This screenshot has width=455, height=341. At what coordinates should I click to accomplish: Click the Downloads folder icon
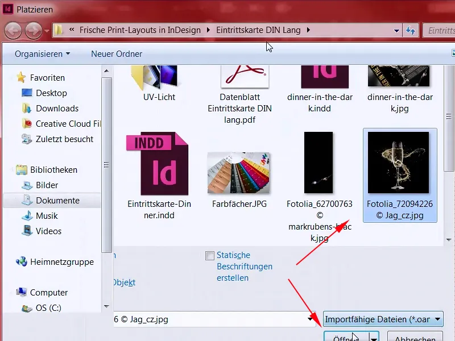coord(27,108)
